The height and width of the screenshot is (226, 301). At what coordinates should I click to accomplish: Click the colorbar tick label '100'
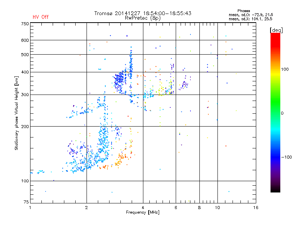pyautogui.click(x=285, y=69)
